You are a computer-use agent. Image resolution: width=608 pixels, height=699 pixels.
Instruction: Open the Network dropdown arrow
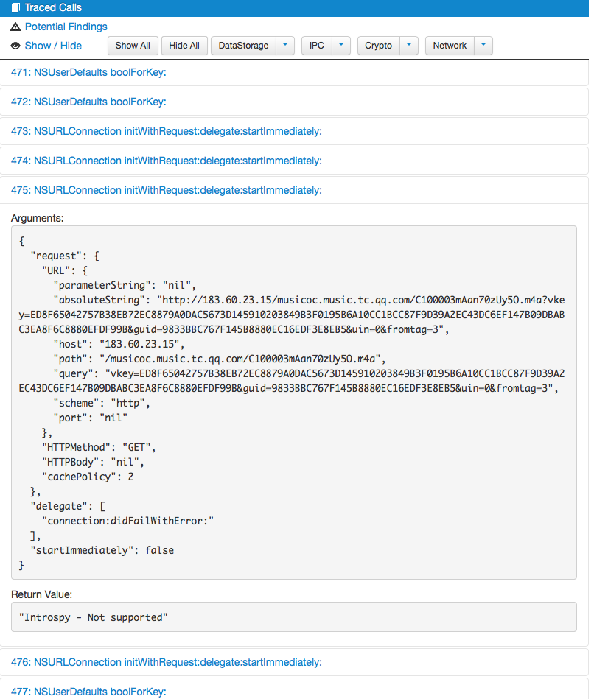coord(483,46)
